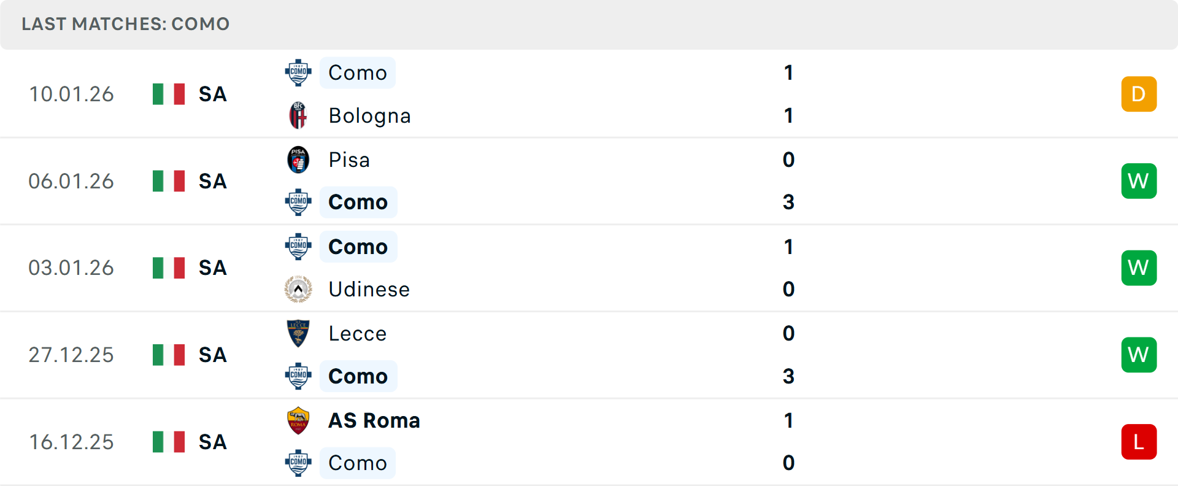Viewport: 1178px width, 486px height.
Task: Click W badge for Udinese match
Action: pos(1139,268)
